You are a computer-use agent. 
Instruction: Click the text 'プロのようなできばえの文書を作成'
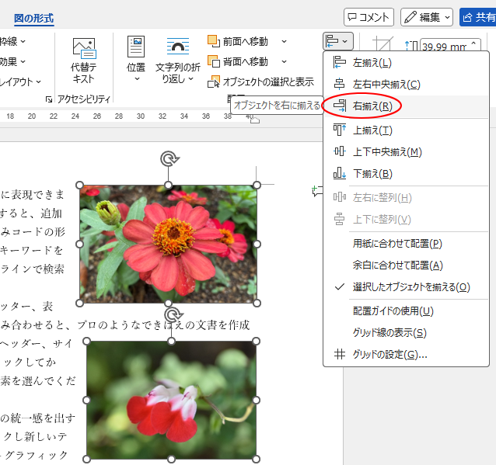(163, 324)
